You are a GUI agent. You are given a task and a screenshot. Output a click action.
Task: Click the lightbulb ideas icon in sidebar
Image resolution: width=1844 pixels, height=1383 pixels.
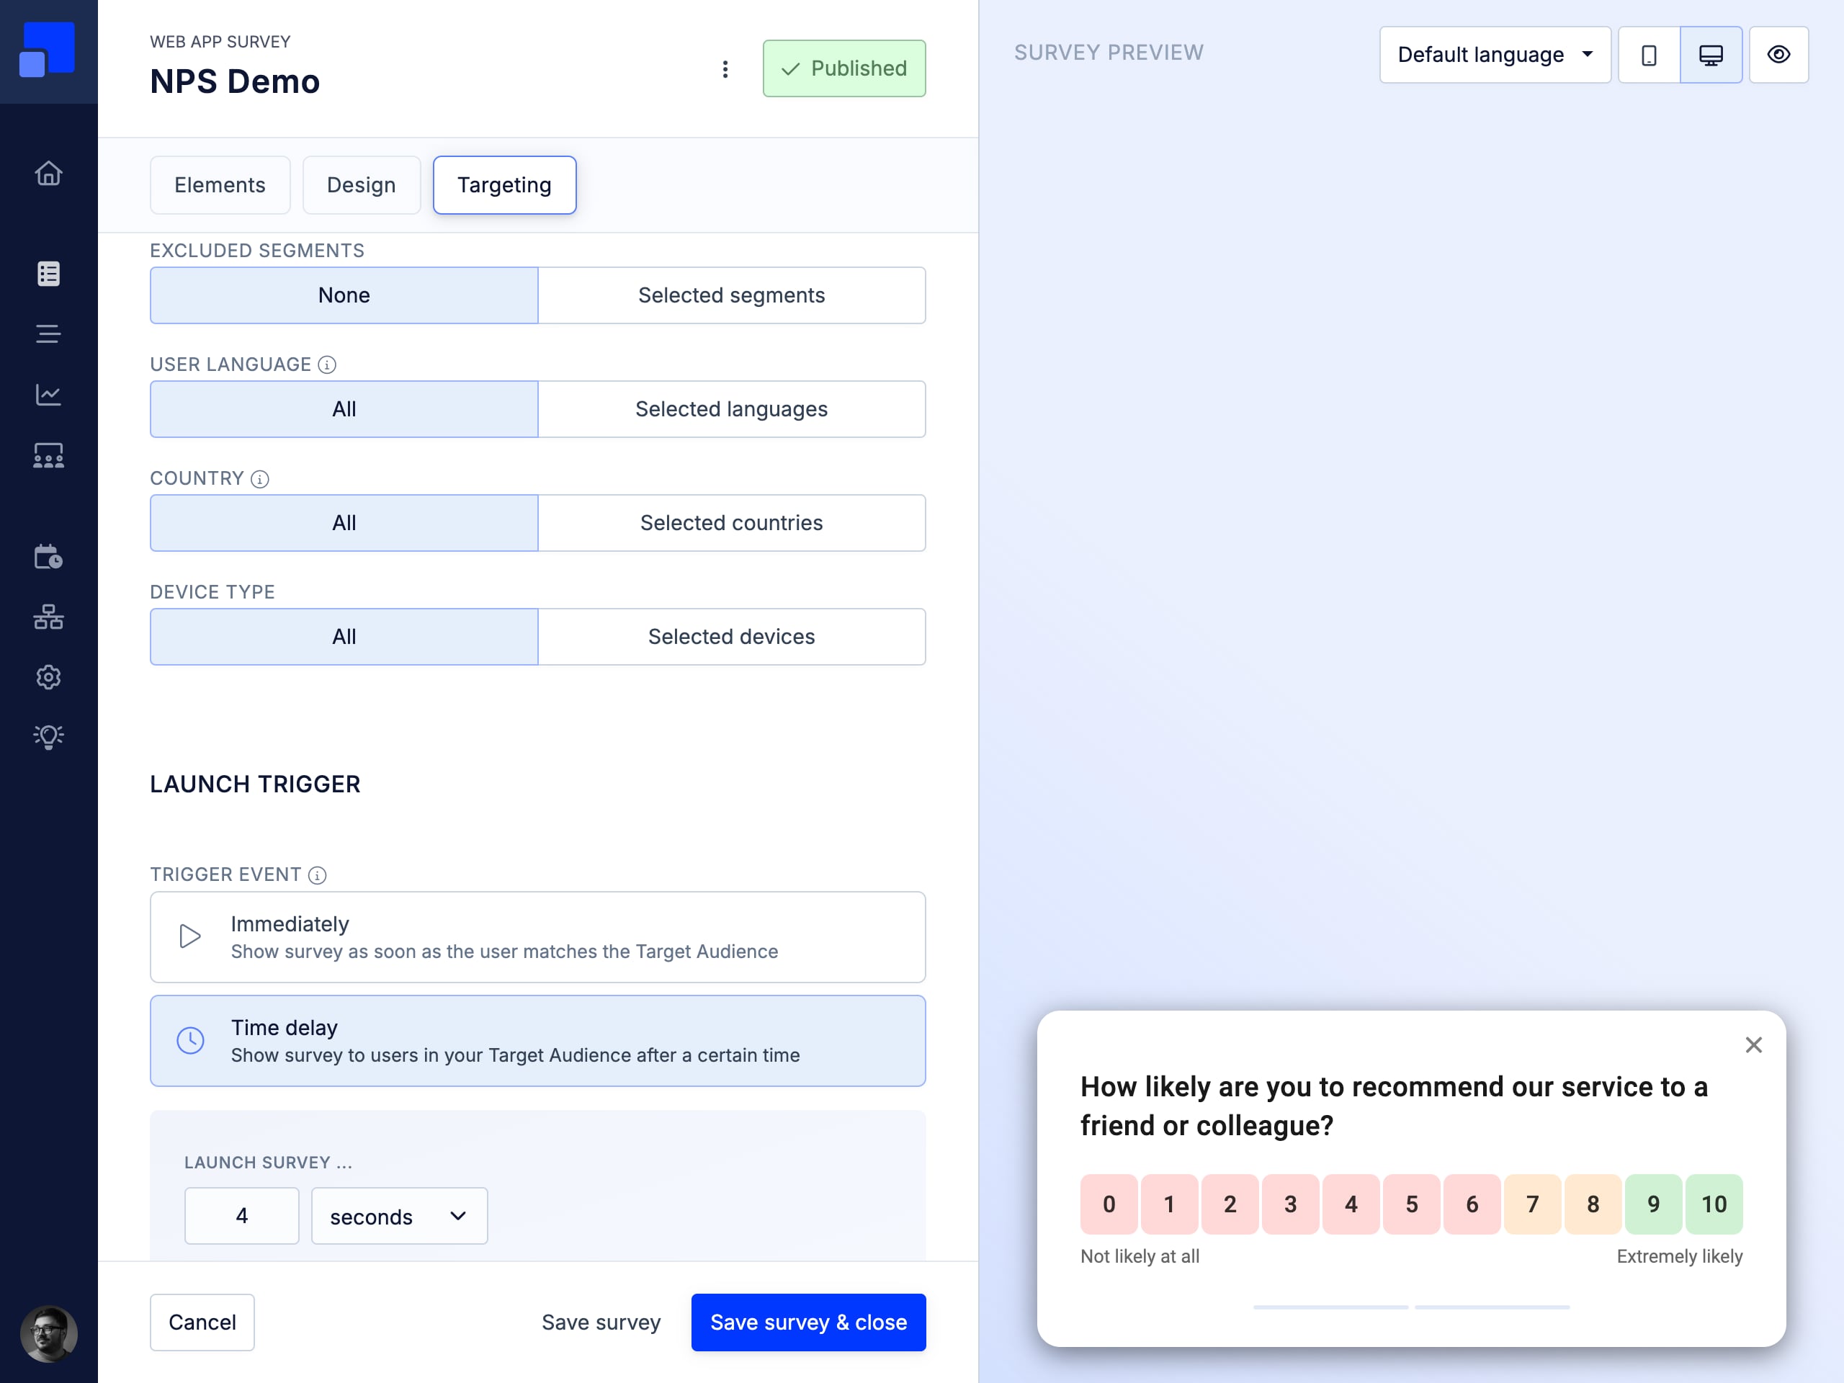click(x=48, y=737)
